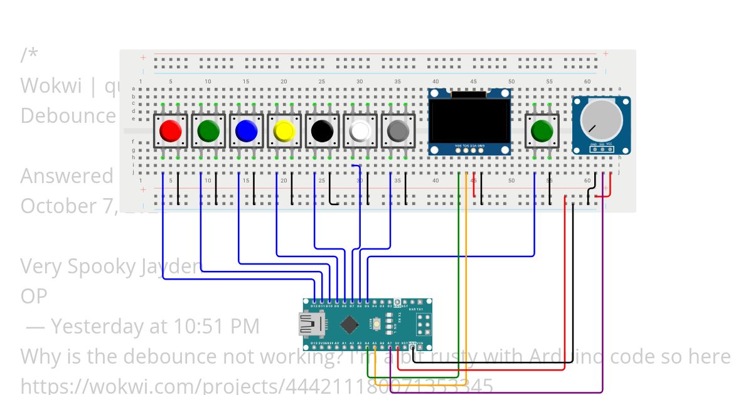Click the Very Spooky Jayden username
The image size is (753, 395).
click(110, 266)
